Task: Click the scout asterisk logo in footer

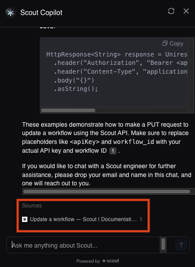Action: 104,261
